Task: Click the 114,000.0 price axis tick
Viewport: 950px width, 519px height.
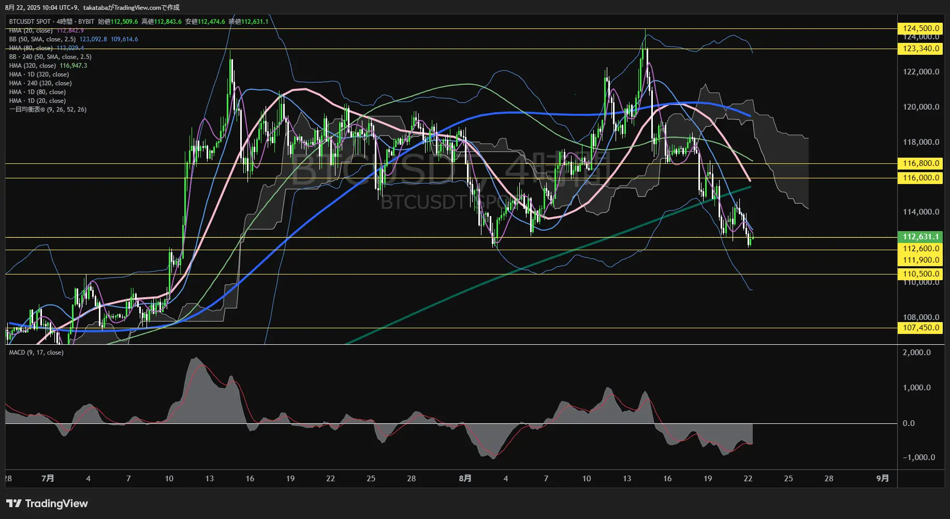Action: (x=921, y=212)
